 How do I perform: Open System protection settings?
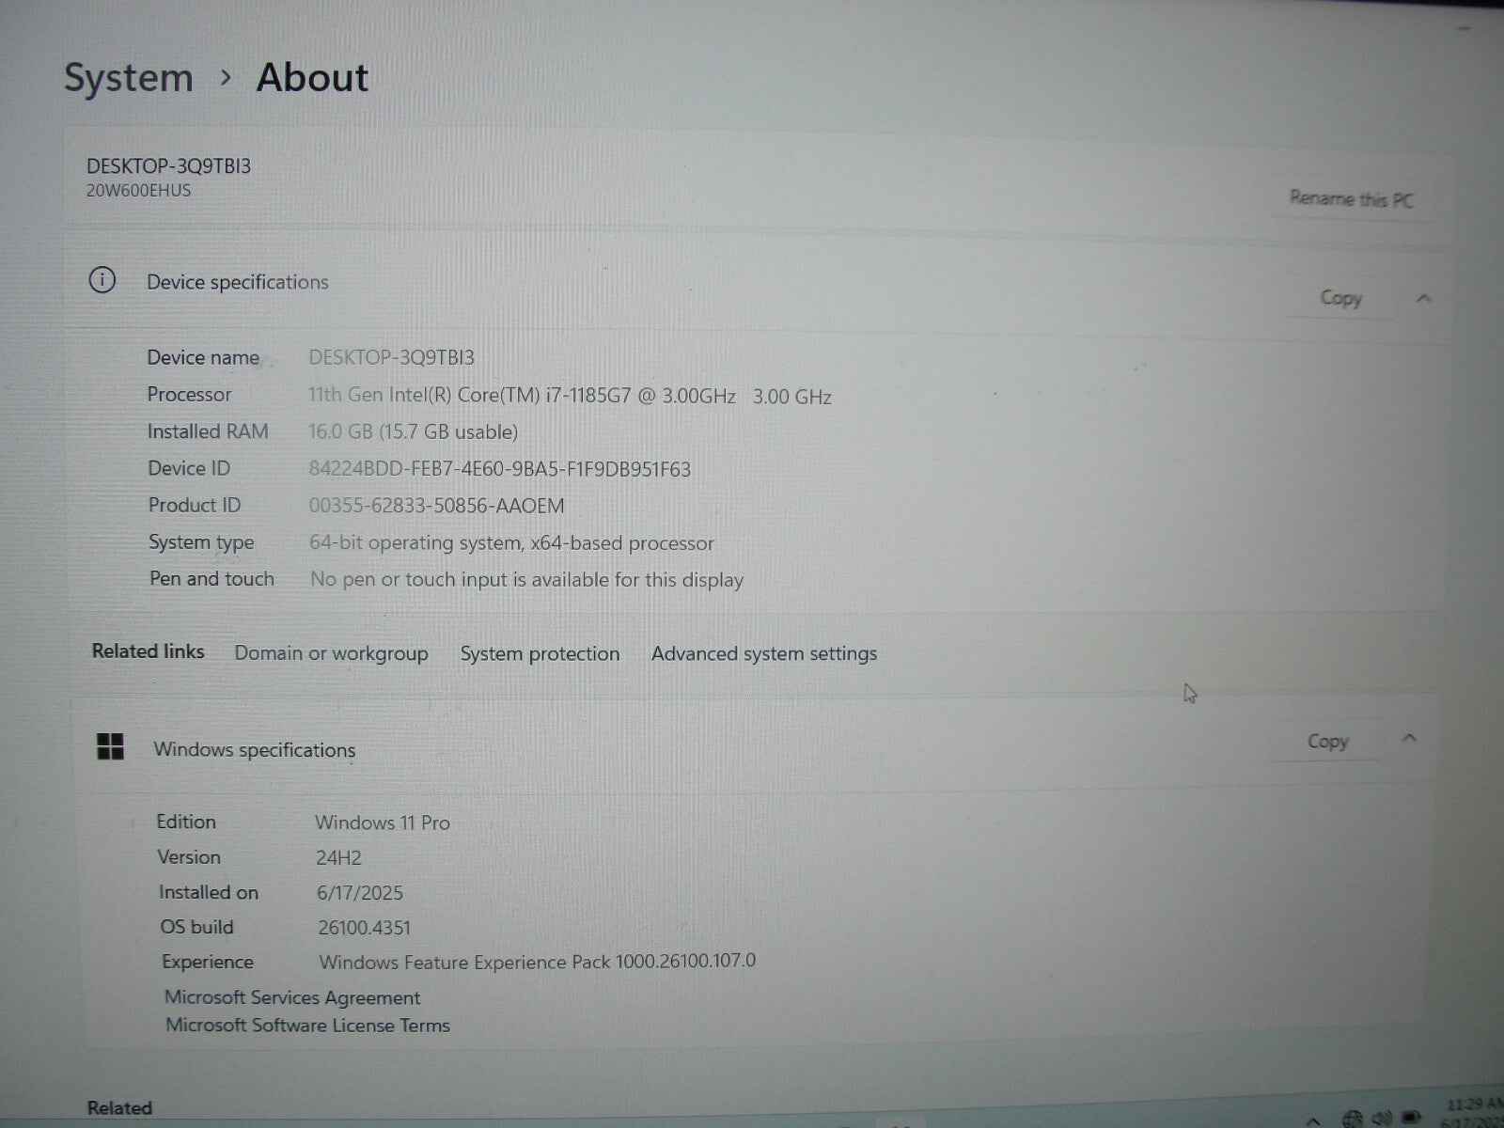[539, 653]
